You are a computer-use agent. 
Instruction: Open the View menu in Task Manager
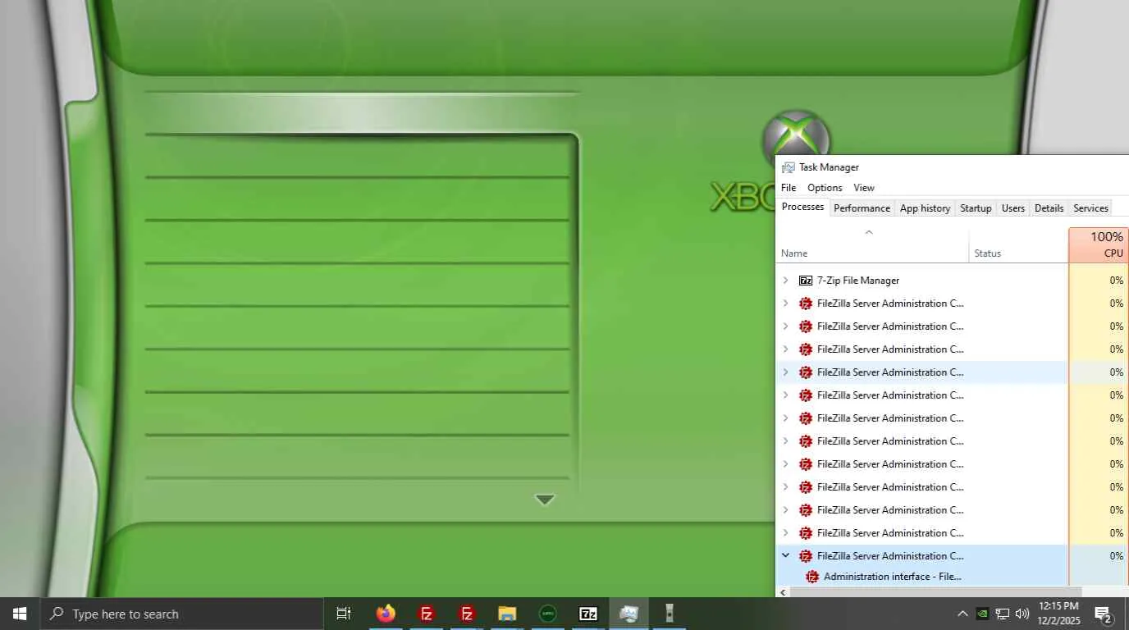pyautogui.click(x=864, y=188)
